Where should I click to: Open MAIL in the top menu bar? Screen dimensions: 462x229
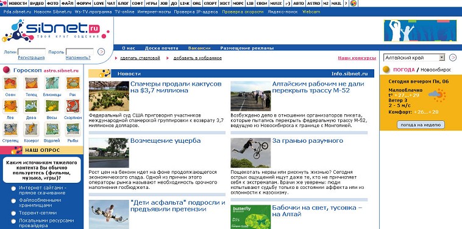click(336, 4)
